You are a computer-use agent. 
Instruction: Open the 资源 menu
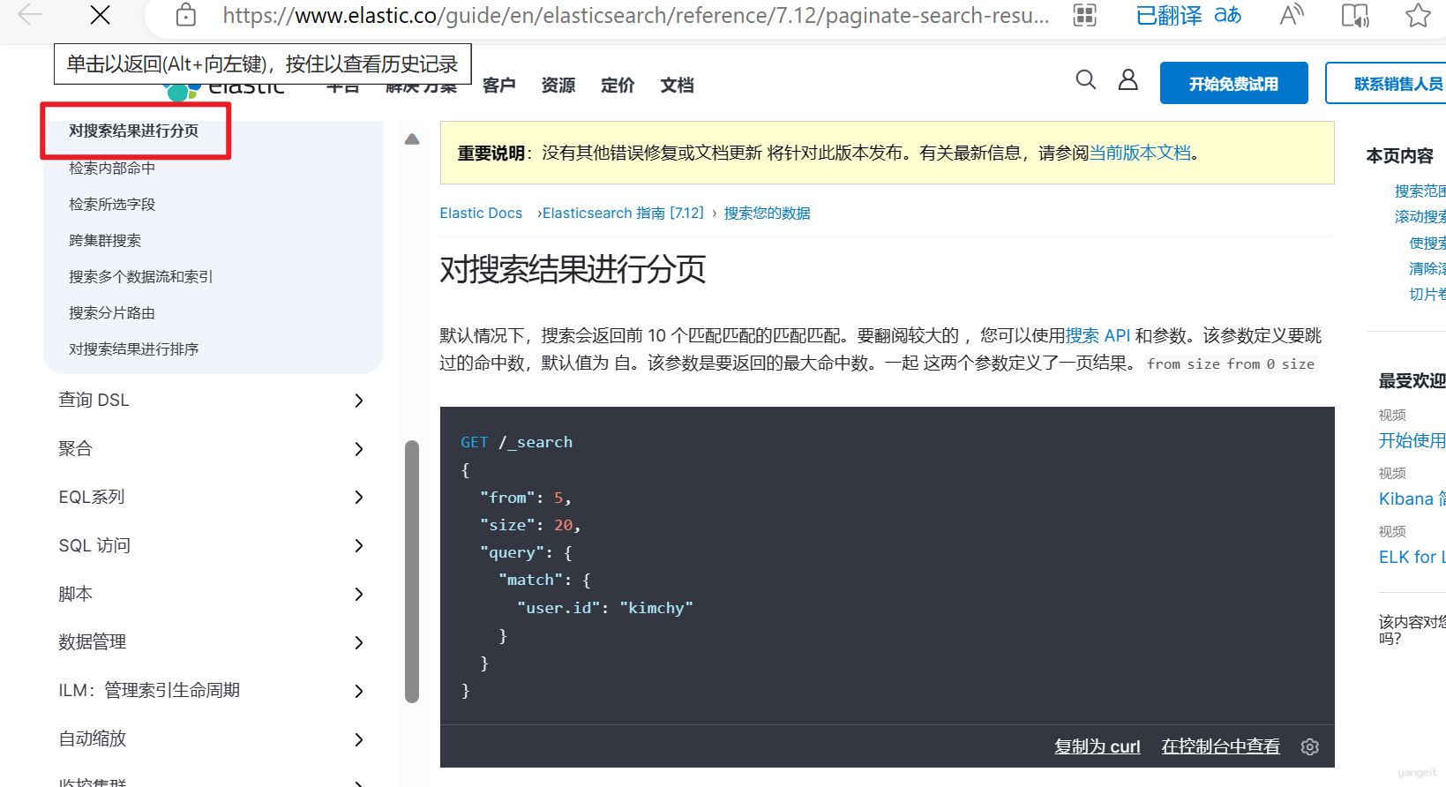[558, 85]
